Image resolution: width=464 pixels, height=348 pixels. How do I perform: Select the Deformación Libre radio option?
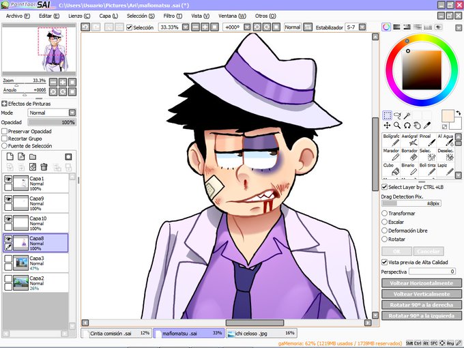[x=384, y=230]
